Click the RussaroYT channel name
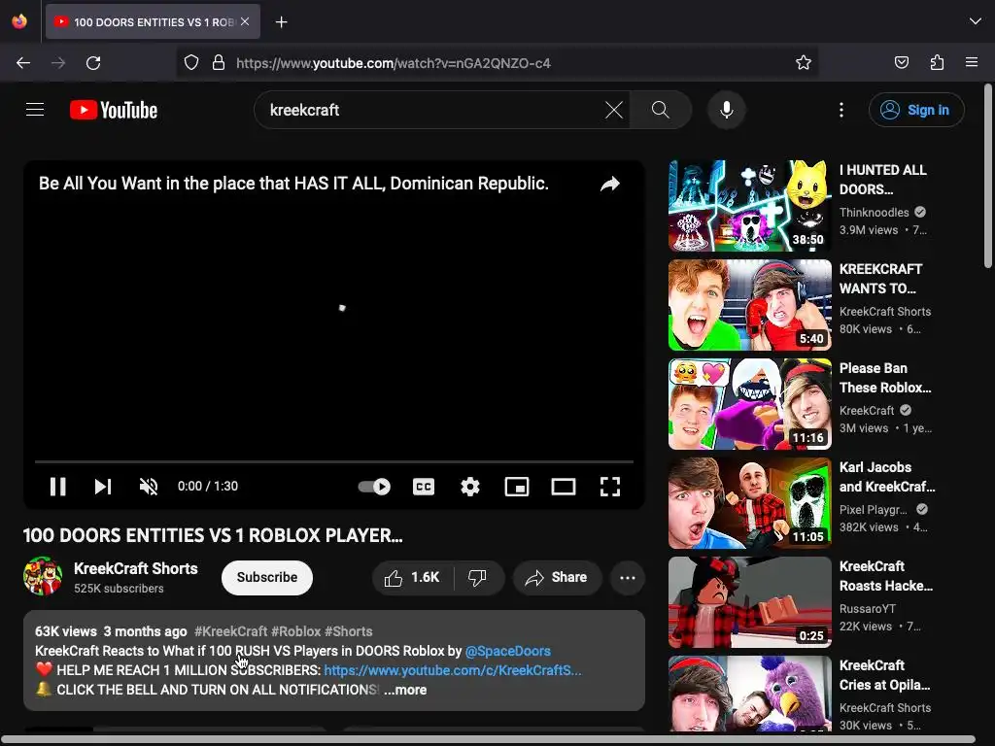The width and height of the screenshot is (995, 746). click(868, 608)
